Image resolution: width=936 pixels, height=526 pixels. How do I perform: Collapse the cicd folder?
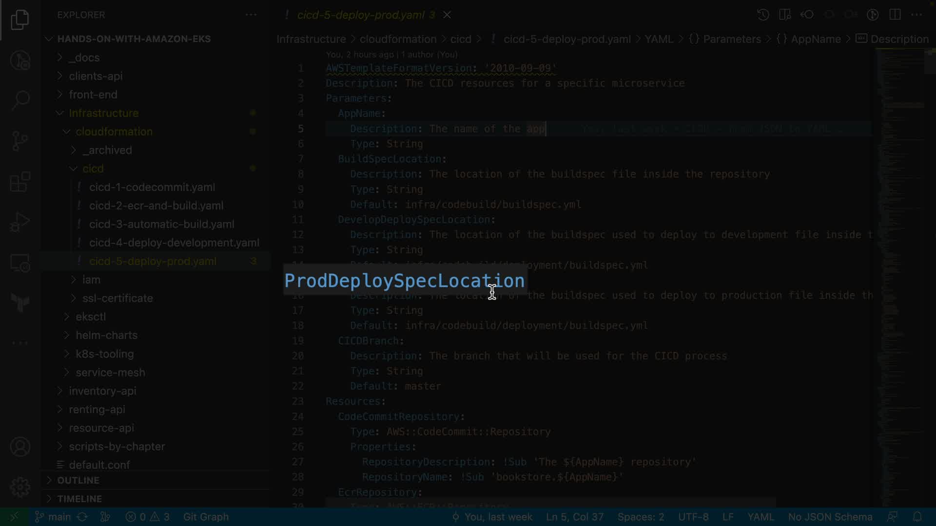point(93,169)
